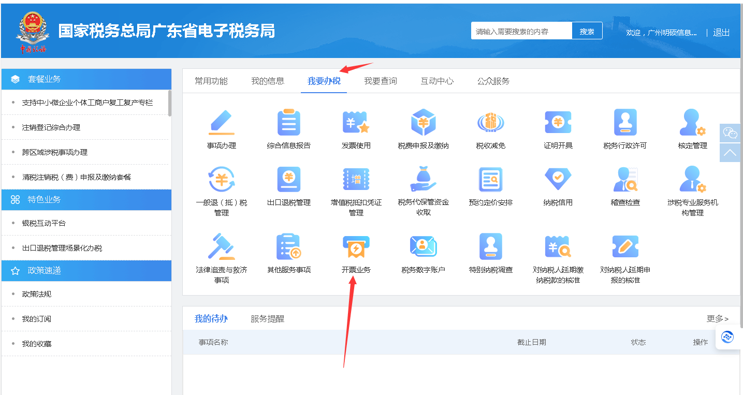This screenshot has width=743, height=395.
Task: Open 税务数字账户 digital account icon
Action: (x=423, y=247)
